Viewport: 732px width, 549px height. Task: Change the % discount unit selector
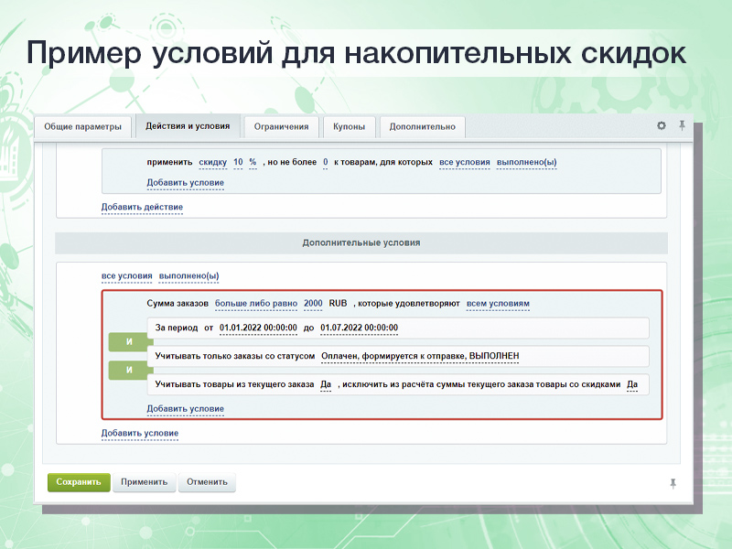coord(253,162)
